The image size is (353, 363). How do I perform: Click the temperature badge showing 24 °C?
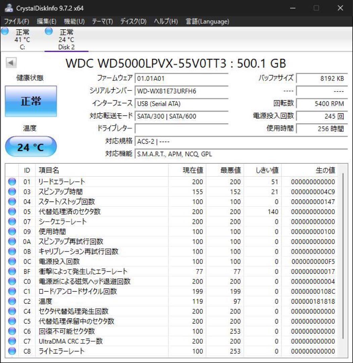point(31,146)
